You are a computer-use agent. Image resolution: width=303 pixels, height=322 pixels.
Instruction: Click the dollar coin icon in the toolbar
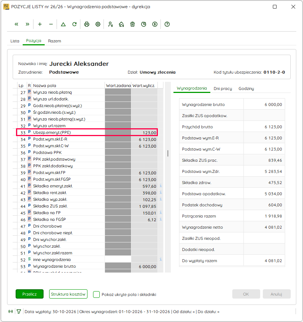pyautogui.click(x=155, y=24)
